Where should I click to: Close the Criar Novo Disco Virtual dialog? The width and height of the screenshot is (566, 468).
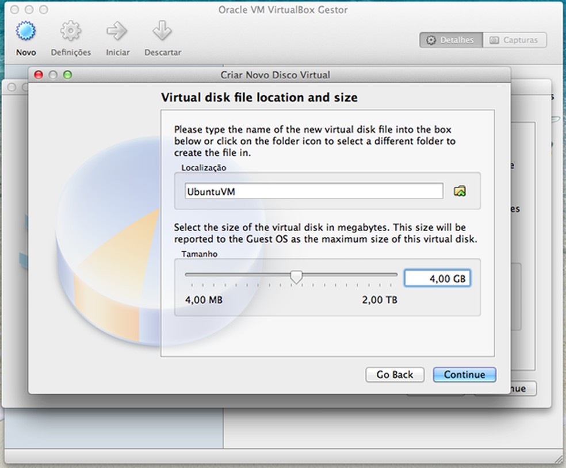[39, 75]
